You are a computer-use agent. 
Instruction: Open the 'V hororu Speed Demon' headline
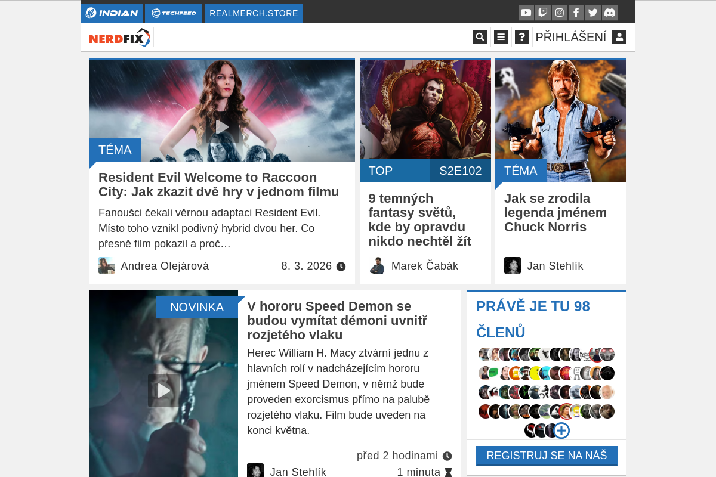337,321
